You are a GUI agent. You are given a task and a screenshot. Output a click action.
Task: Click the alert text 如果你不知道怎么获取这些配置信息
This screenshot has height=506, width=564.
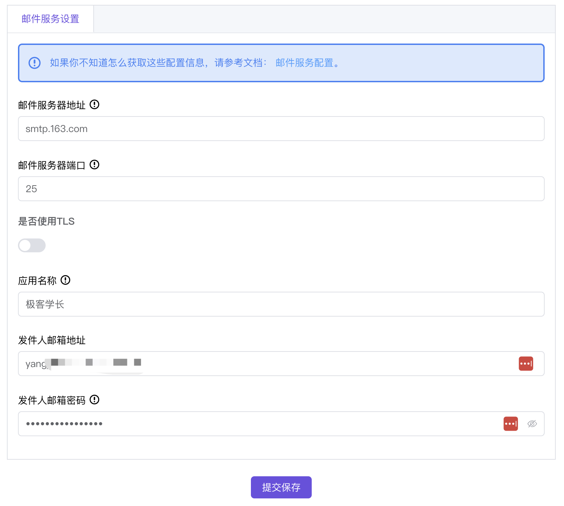tap(128, 63)
